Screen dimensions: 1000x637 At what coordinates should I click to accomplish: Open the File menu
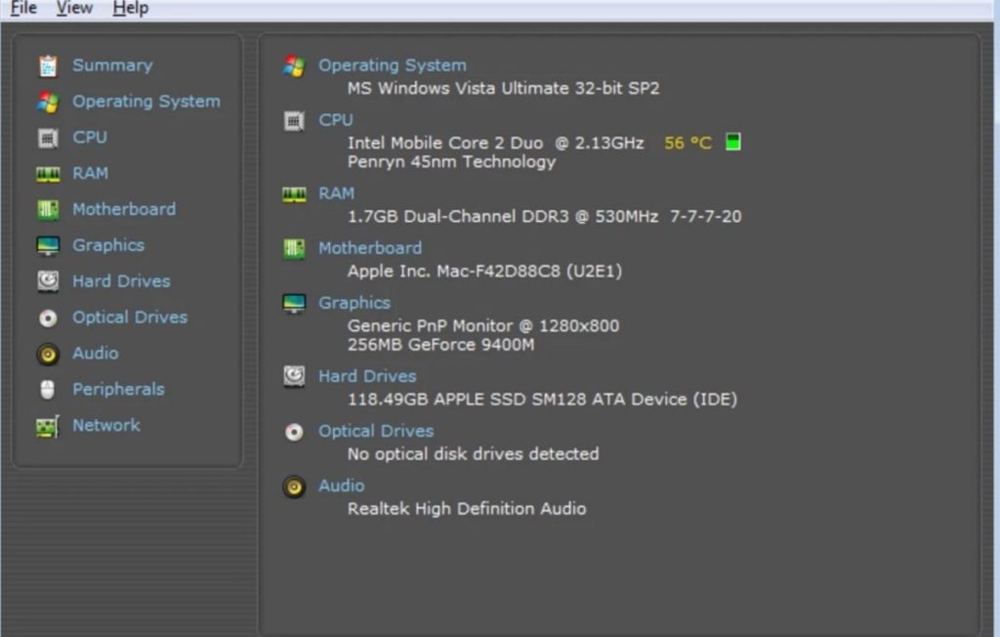[21, 8]
